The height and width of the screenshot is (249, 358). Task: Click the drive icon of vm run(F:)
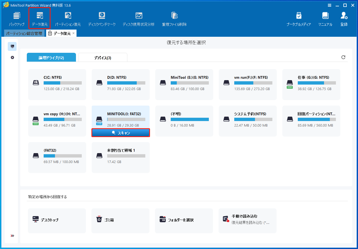coord(226,82)
